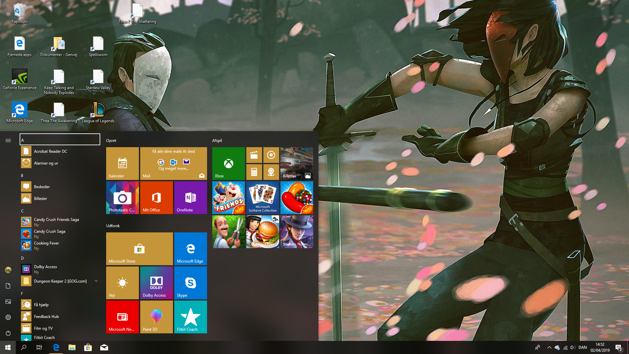Open the Microsoft Store tile
629x354 pixels.
coord(139,248)
